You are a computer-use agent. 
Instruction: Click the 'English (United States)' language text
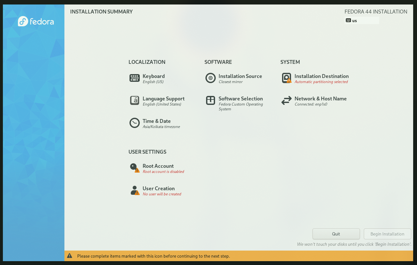(x=162, y=104)
